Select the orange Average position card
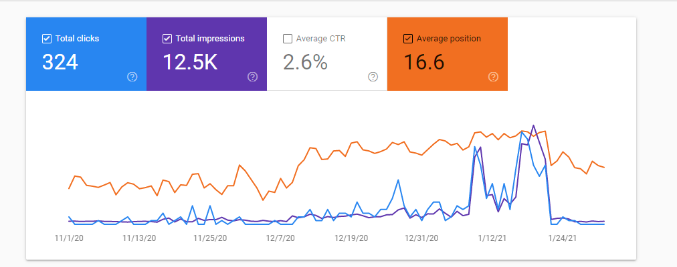 [x=448, y=54]
